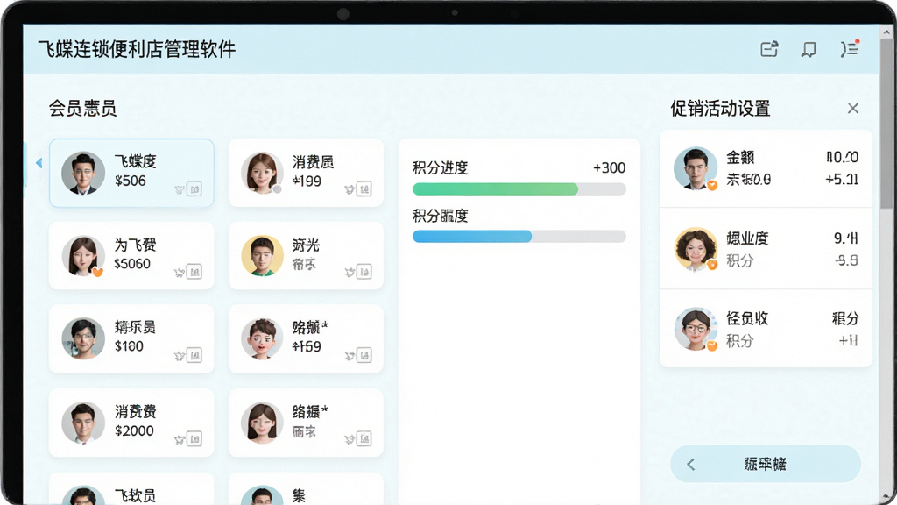Click the glasses avatar in the 积分 +ii row
Viewport: 897px width, 505px height.
(696, 330)
